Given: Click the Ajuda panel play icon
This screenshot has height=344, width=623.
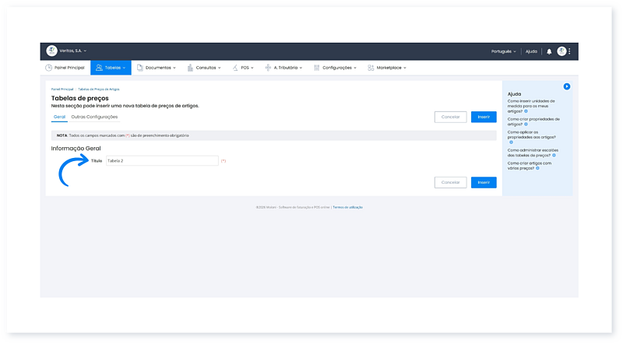Looking at the screenshot, I should pos(567,86).
